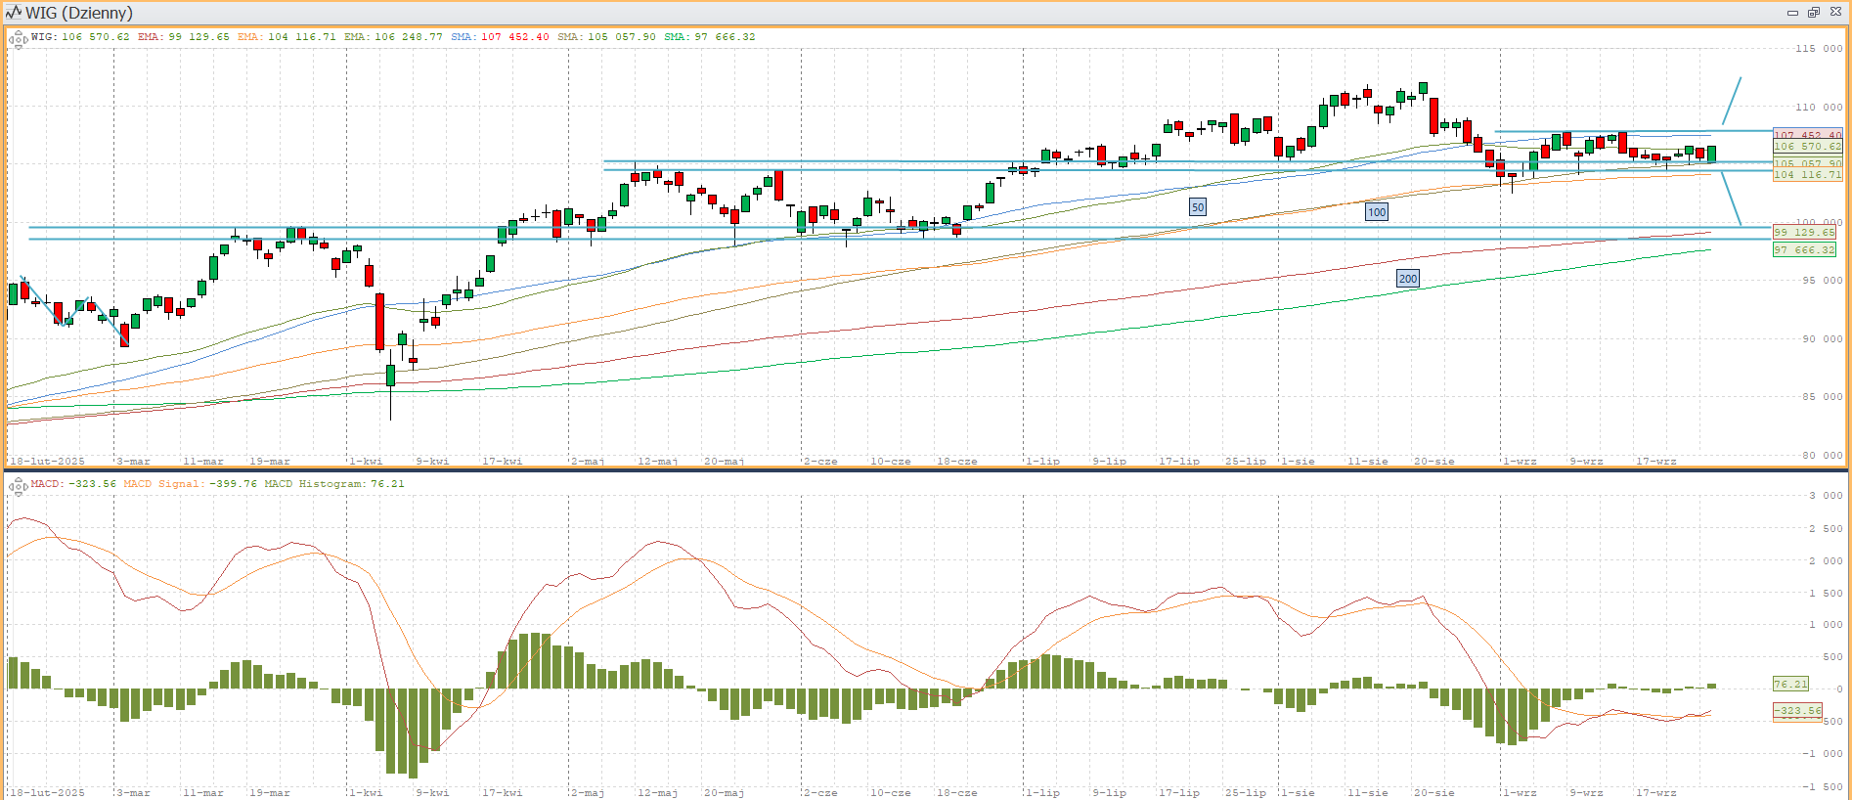The width and height of the screenshot is (1852, 800).
Task: Restore the chart window size
Action: pyautogui.click(x=1813, y=13)
